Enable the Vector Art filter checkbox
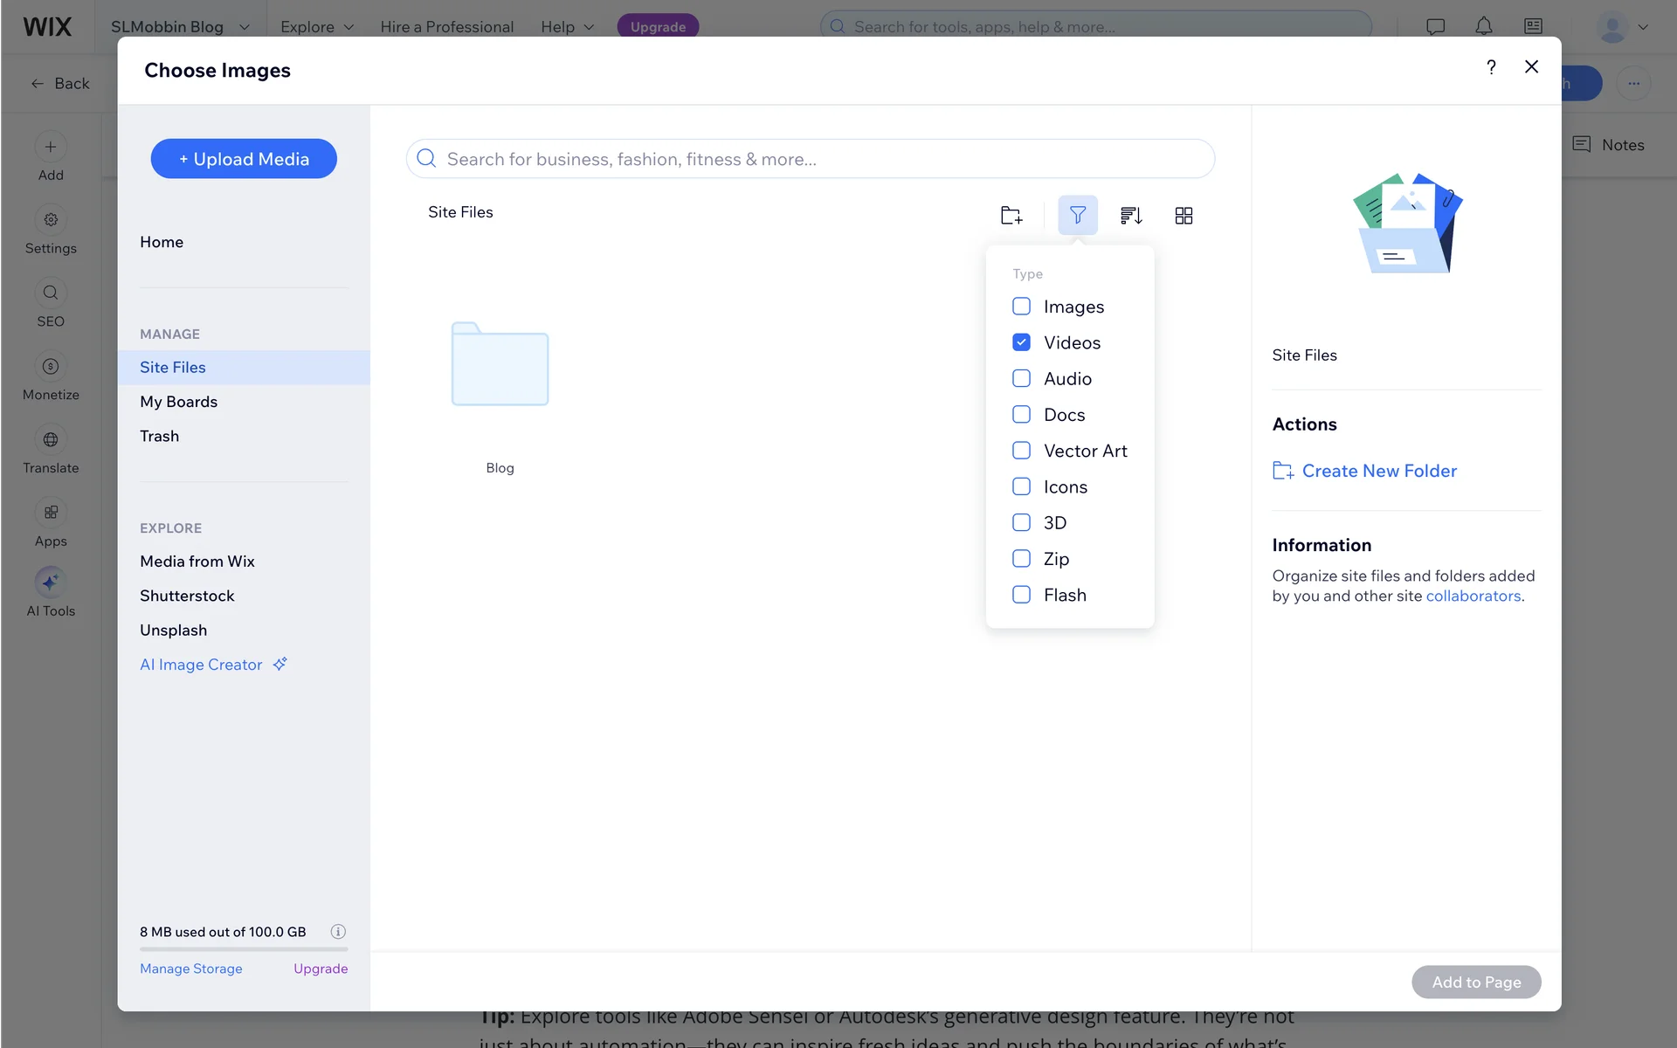The height and width of the screenshot is (1048, 1677). (x=1021, y=451)
